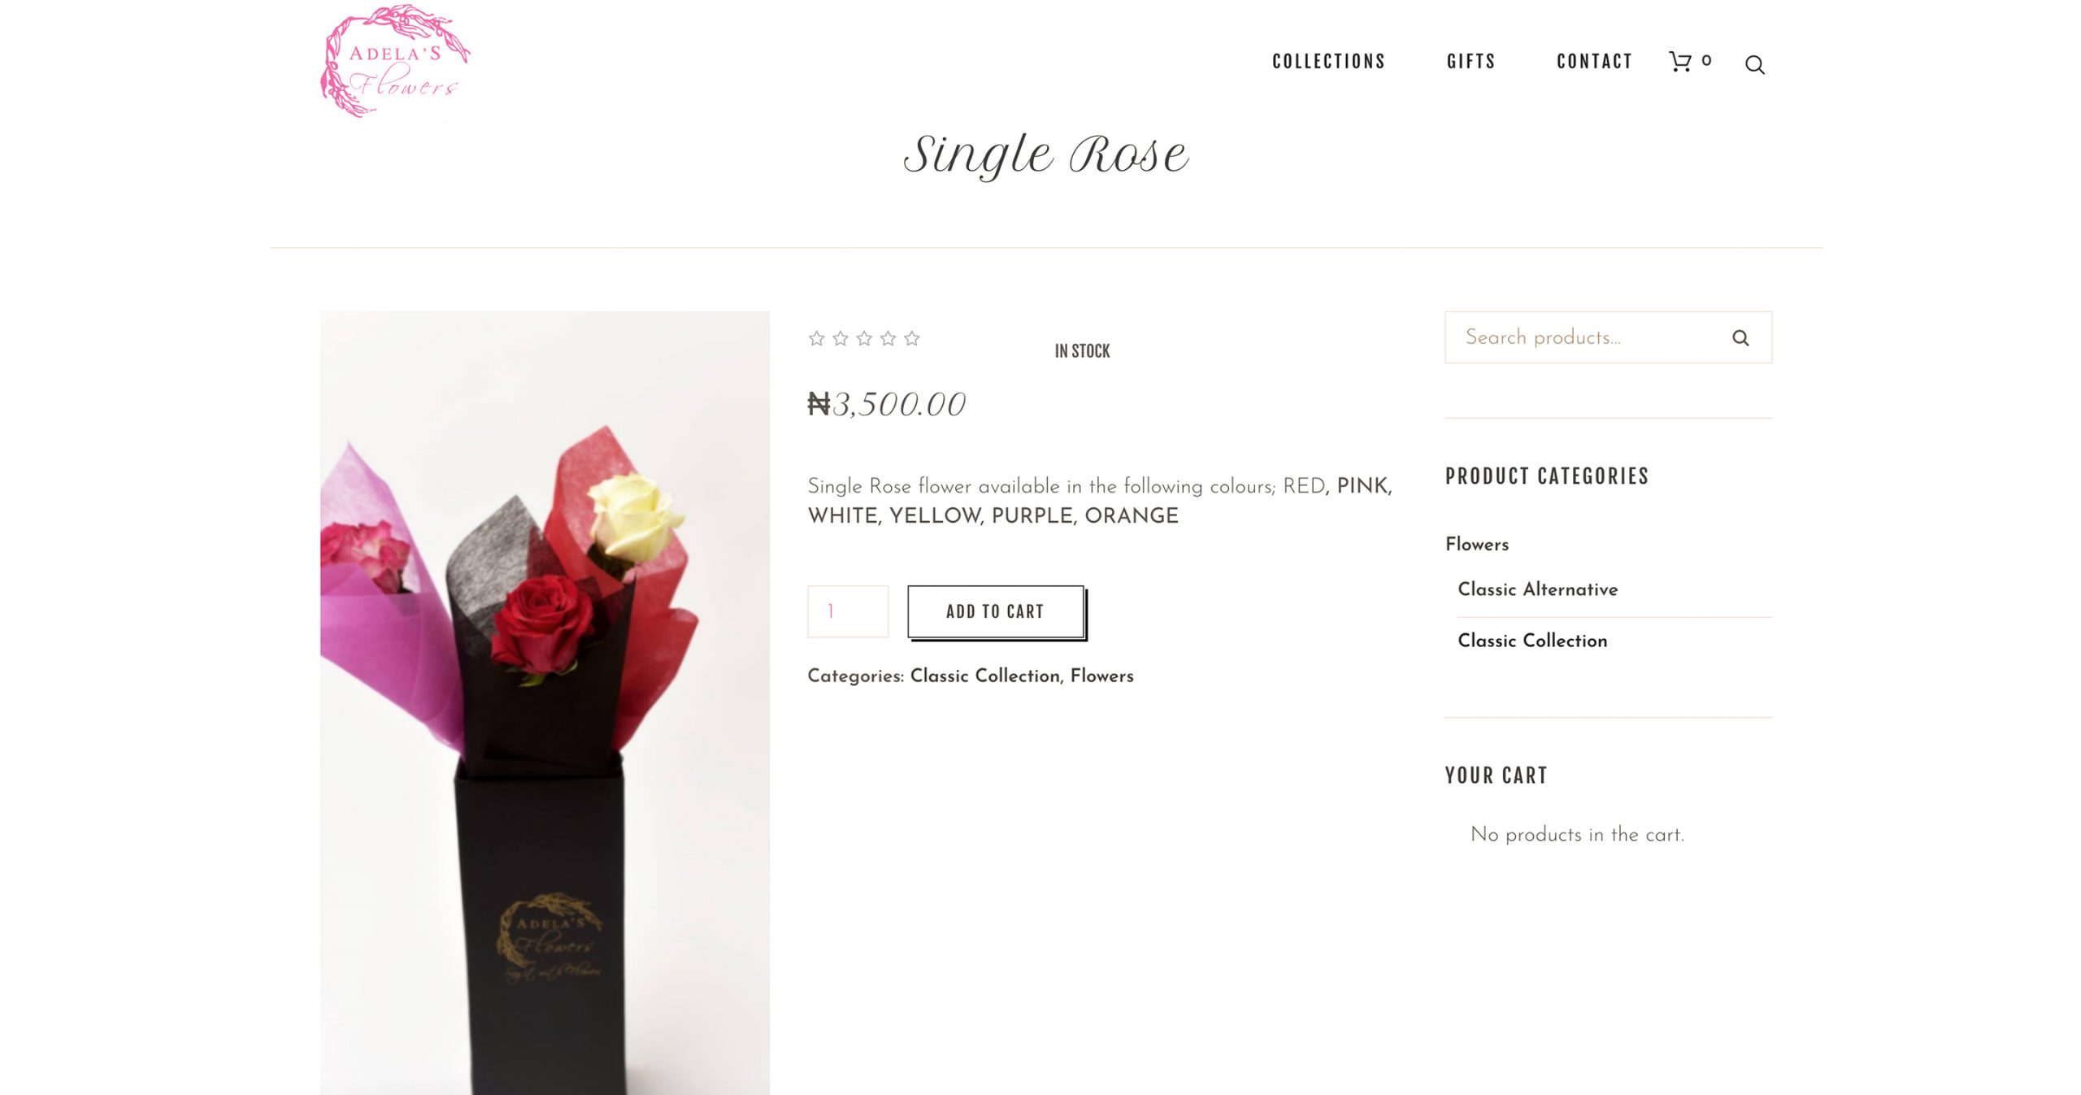2081x1095 pixels.
Task: Open Classic Collection sidebar category
Action: coord(1532,641)
